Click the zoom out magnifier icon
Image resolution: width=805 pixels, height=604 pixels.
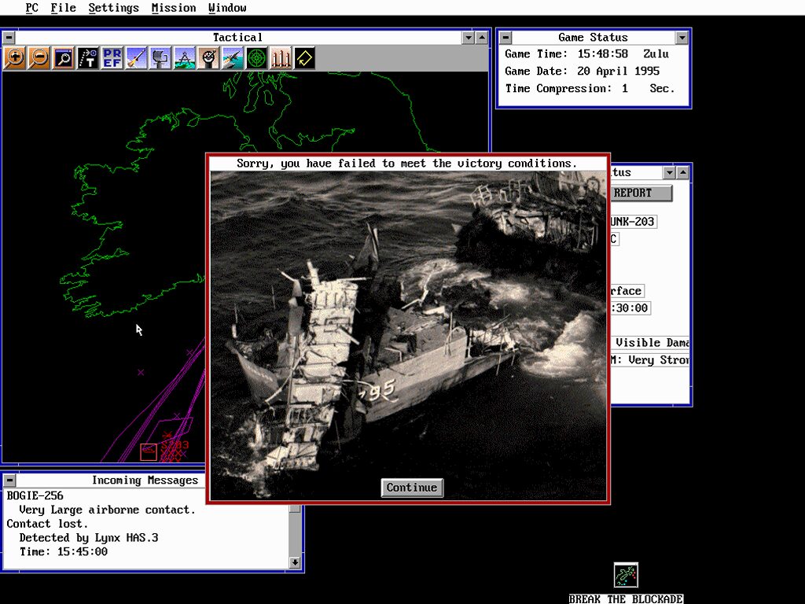coord(39,58)
